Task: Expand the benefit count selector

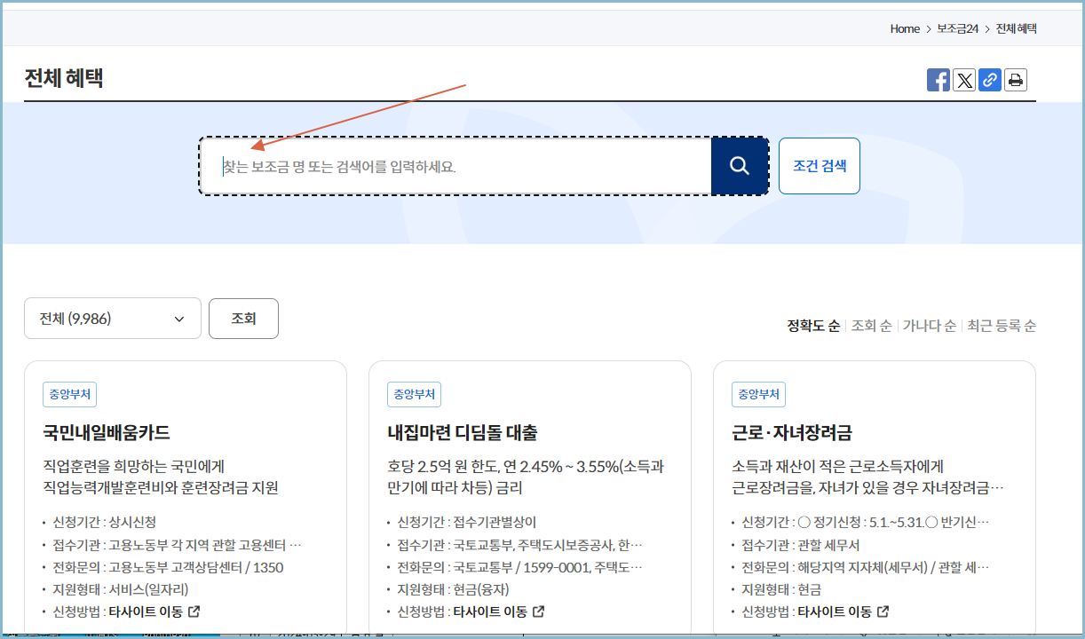Action: coord(112,318)
